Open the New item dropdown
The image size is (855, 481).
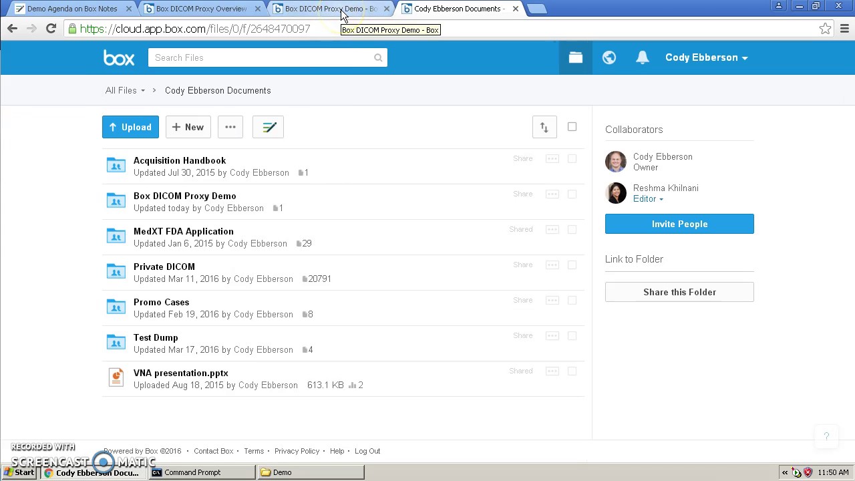[x=188, y=127]
